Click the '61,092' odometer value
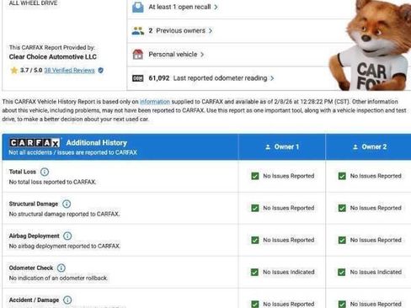411x308 pixels. pyautogui.click(x=159, y=78)
